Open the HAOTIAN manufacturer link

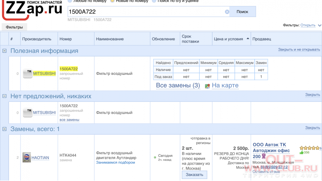(x=40, y=158)
